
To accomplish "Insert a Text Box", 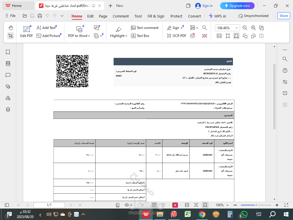I will point(140,36).
